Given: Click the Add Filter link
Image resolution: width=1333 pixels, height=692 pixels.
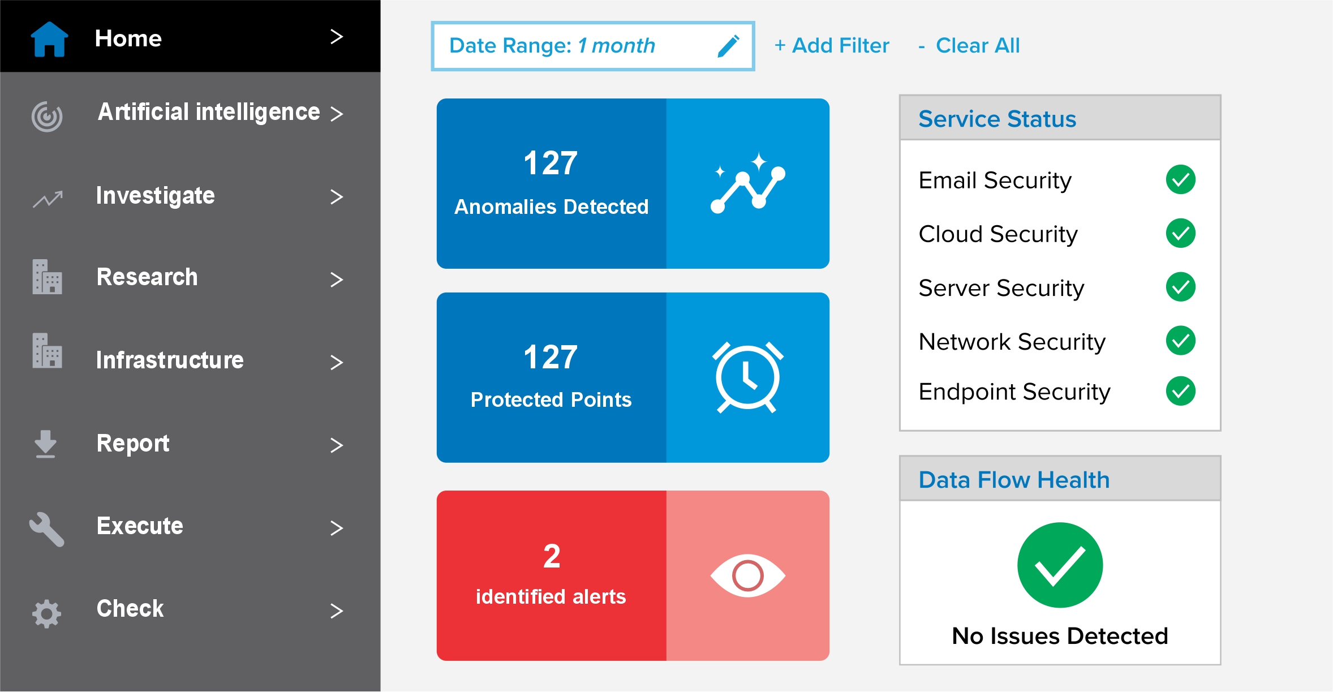Looking at the screenshot, I should [x=832, y=45].
